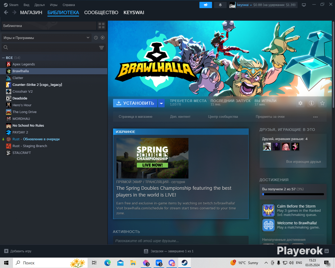
Task: Click Добавить игру button
Action: point(18,251)
